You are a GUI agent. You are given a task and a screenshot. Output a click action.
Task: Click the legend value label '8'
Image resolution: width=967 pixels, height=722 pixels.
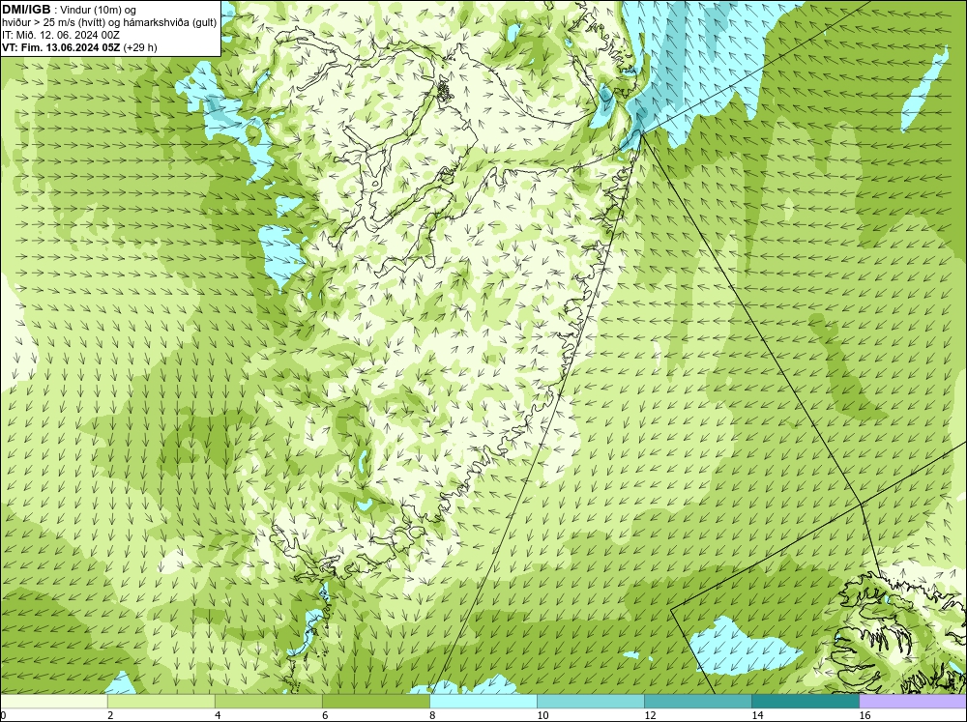click(x=432, y=715)
